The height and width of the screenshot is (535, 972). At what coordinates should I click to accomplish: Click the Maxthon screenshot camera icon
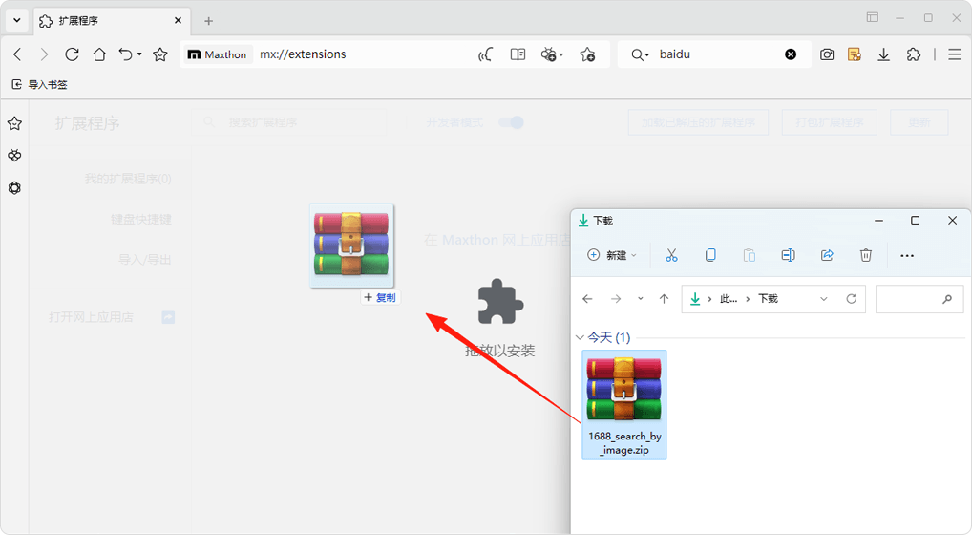pos(827,54)
